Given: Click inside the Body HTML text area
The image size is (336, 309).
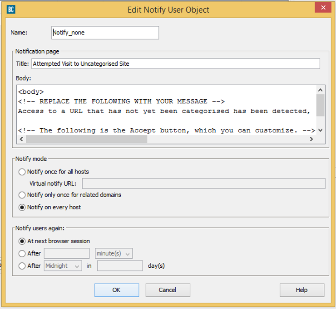Looking at the screenshot, I should (167, 111).
